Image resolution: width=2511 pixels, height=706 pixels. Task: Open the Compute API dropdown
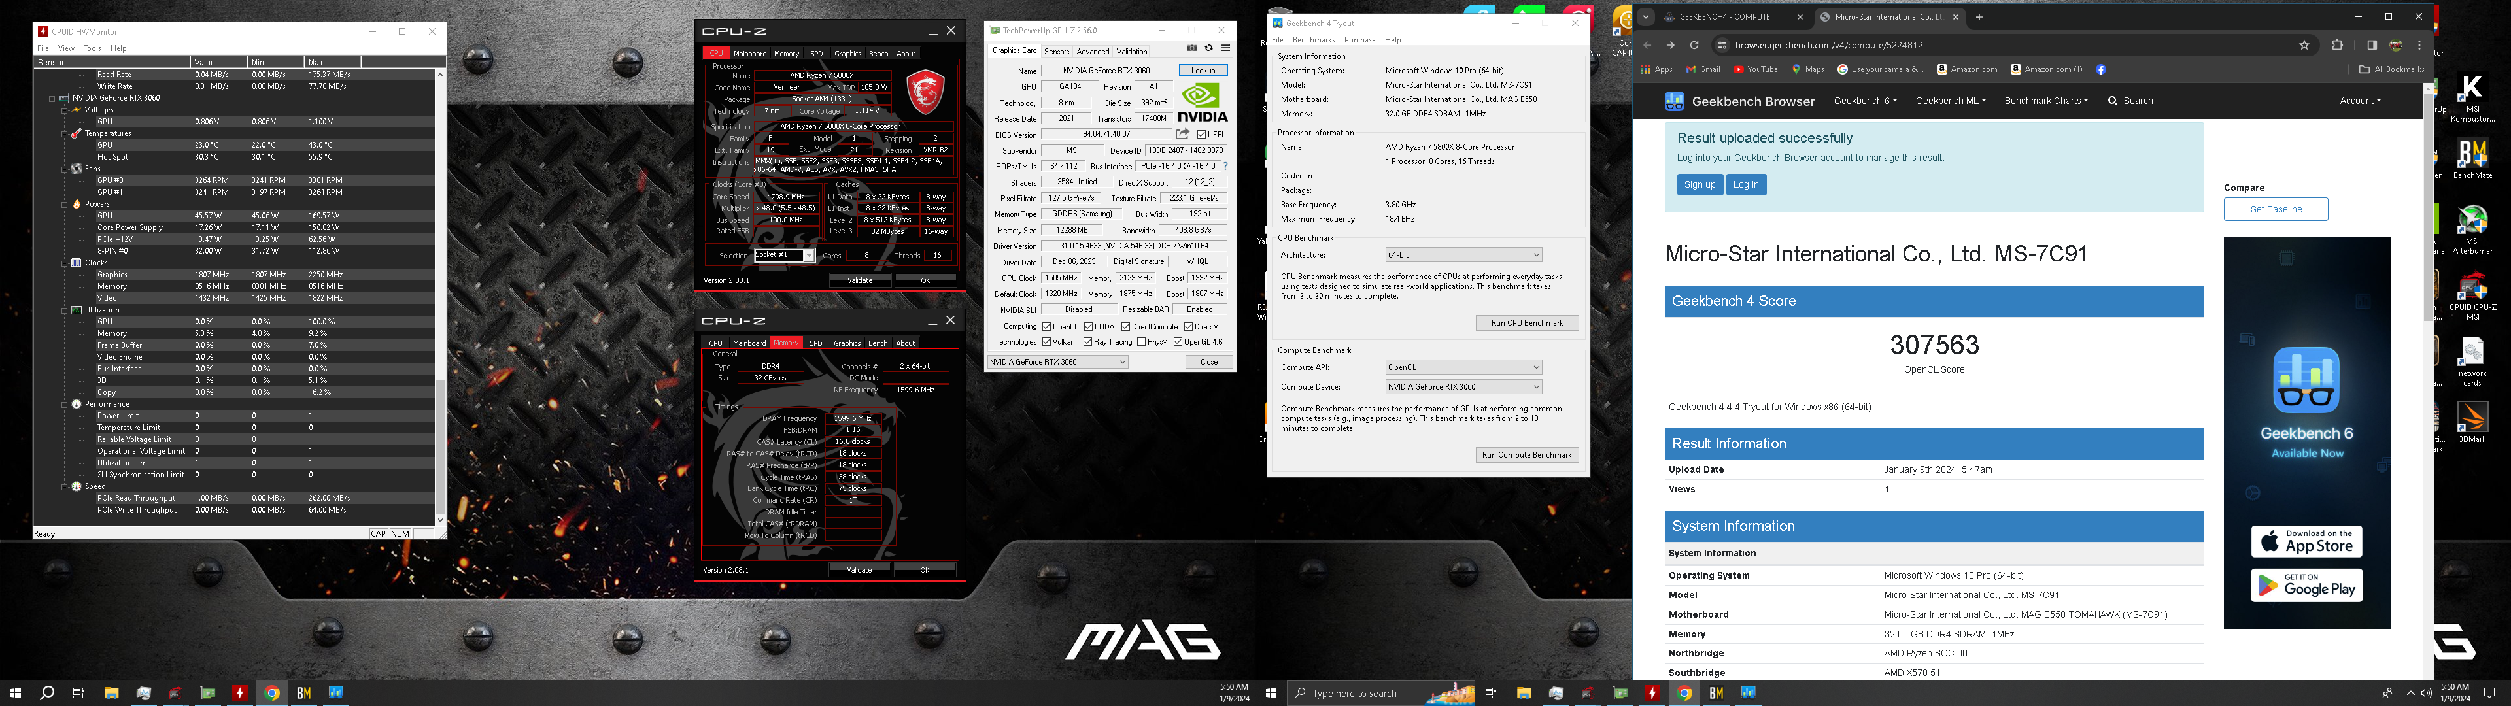[x=1463, y=367]
